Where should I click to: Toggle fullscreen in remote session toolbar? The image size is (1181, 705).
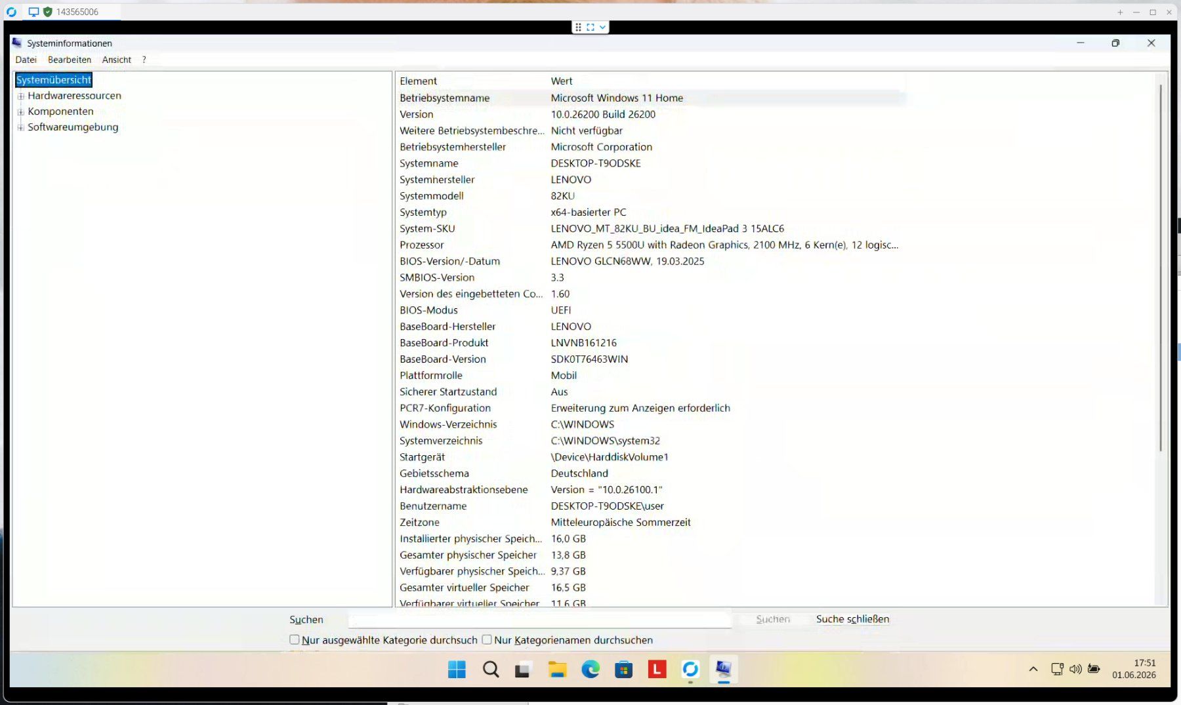[590, 27]
